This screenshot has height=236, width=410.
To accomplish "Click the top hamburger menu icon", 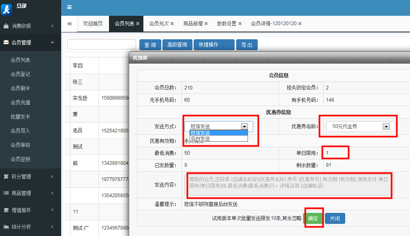I will tap(69, 8).
